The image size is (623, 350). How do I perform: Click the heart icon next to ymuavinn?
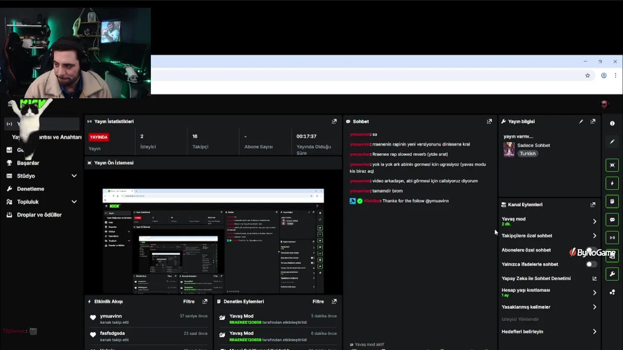(93, 318)
